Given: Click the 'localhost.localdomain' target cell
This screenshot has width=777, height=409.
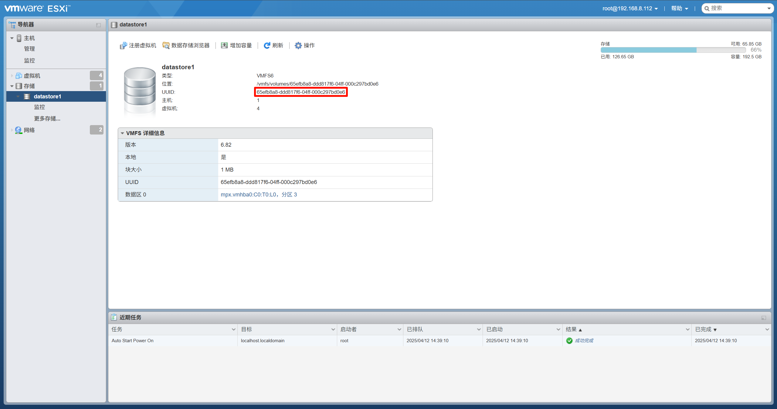Looking at the screenshot, I should pyautogui.click(x=263, y=341).
